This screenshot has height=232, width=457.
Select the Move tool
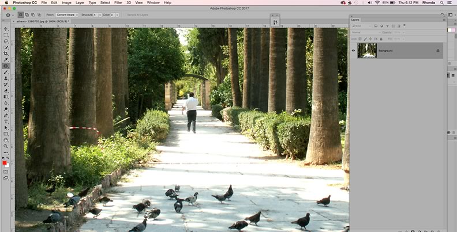6,29
